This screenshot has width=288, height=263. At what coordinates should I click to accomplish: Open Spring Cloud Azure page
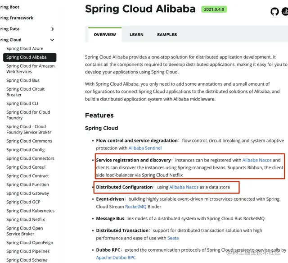pos(25,48)
